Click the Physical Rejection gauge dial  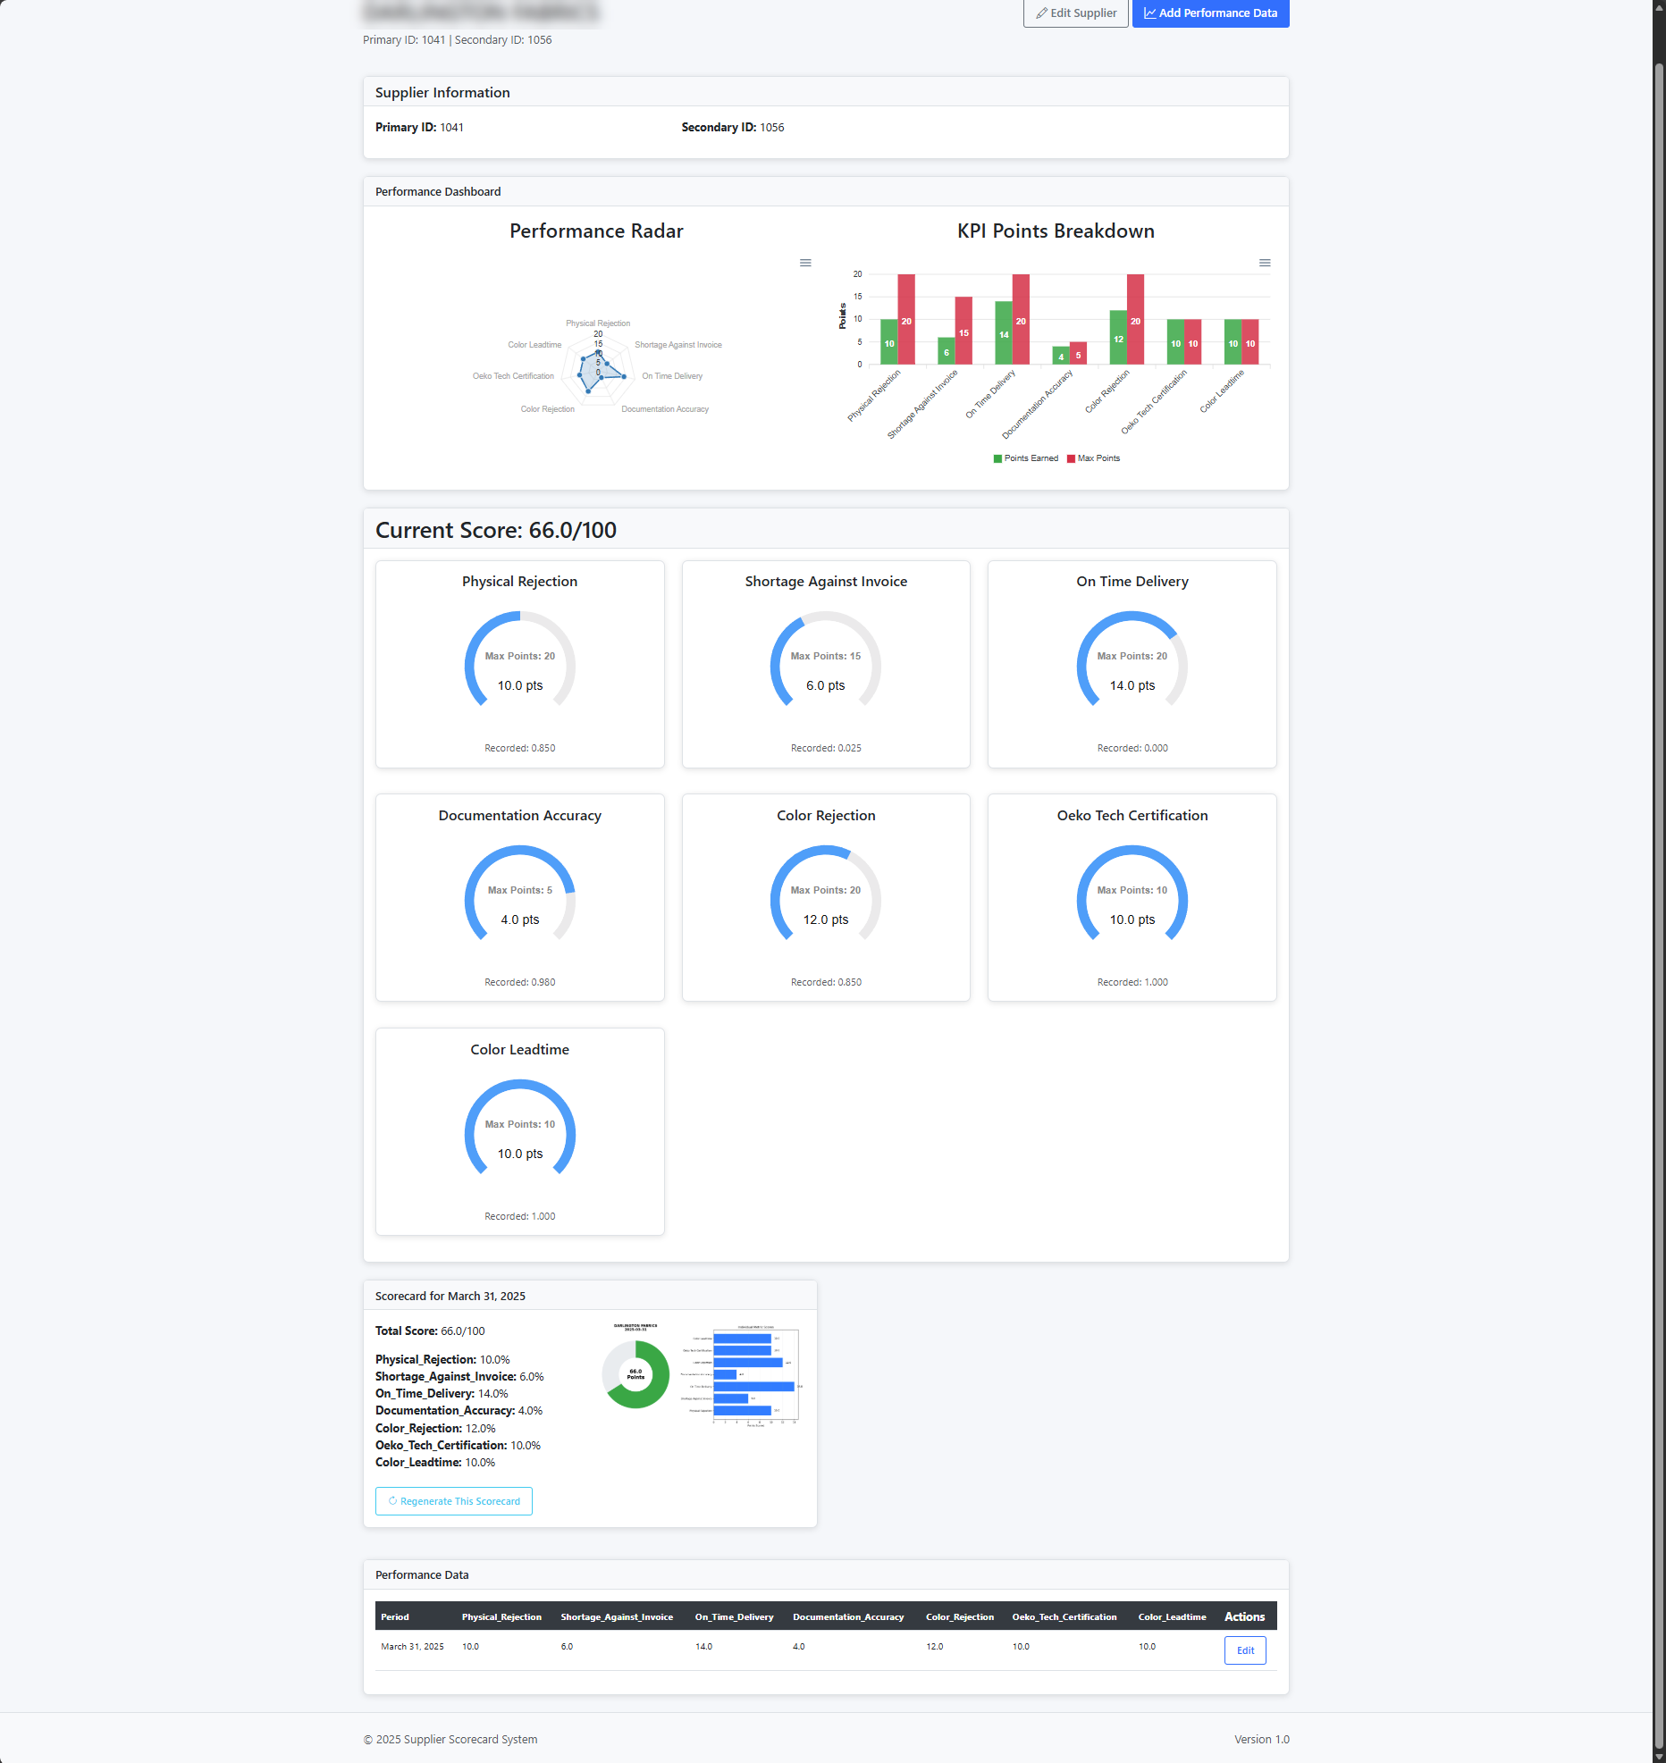(519, 663)
